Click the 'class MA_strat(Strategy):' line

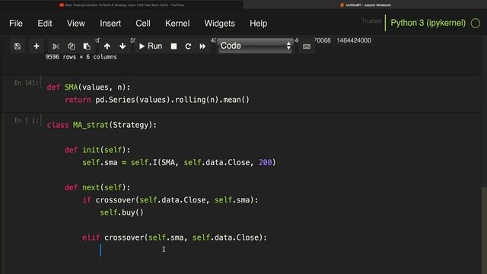(102, 125)
